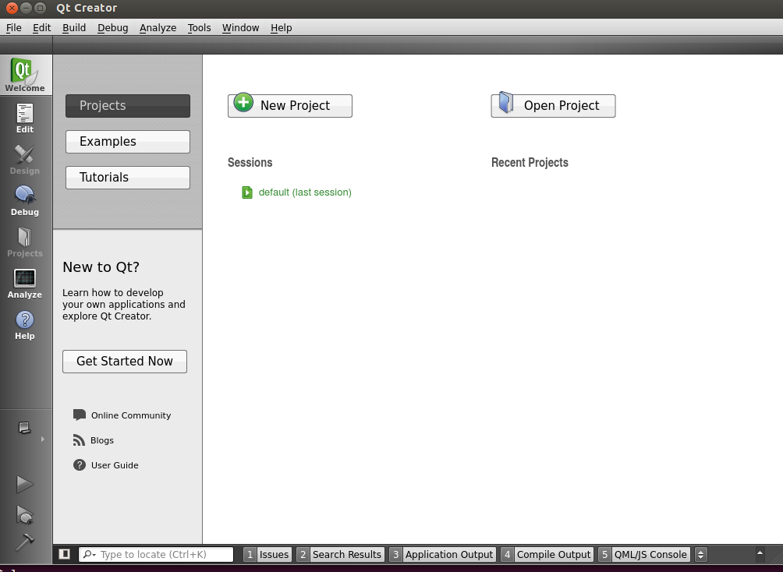Open the Blogs link
The height and width of the screenshot is (572, 783).
pyautogui.click(x=102, y=440)
